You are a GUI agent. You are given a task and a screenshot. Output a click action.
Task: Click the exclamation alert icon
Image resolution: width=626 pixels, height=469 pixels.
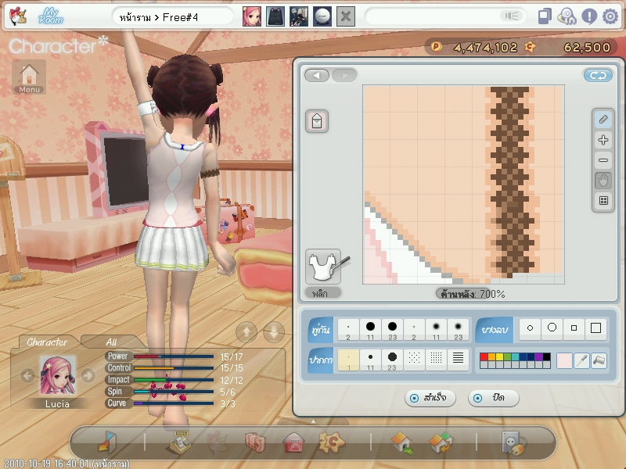pyautogui.click(x=589, y=16)
